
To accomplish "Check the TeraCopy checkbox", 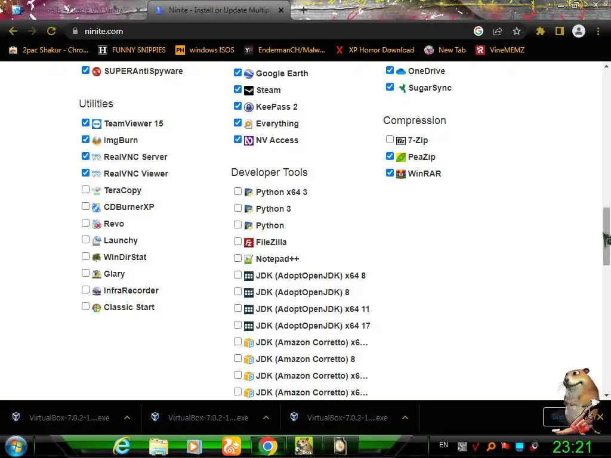I will pos(86,189).
